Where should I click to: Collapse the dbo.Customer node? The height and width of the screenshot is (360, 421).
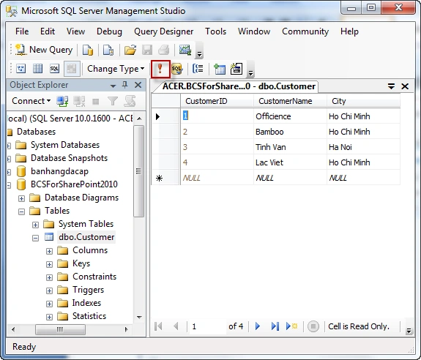click(35, 238)
